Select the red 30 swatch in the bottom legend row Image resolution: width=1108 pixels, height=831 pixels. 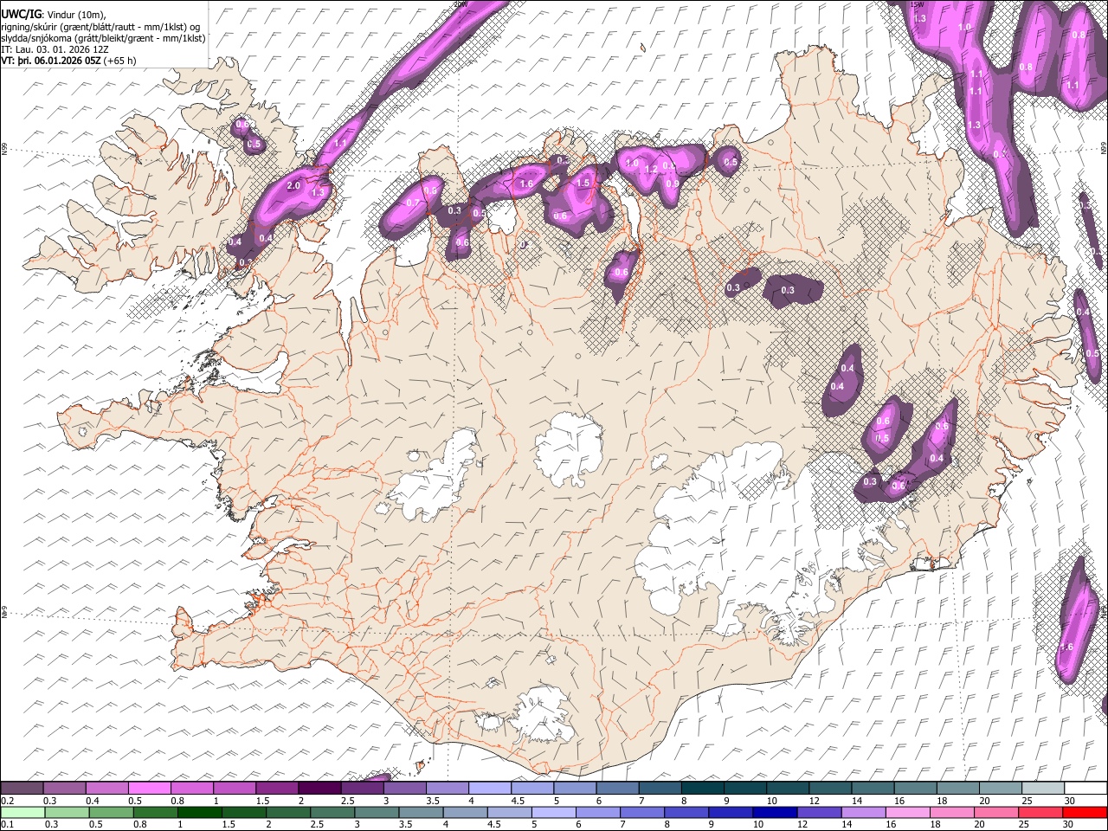point(1084,812)
